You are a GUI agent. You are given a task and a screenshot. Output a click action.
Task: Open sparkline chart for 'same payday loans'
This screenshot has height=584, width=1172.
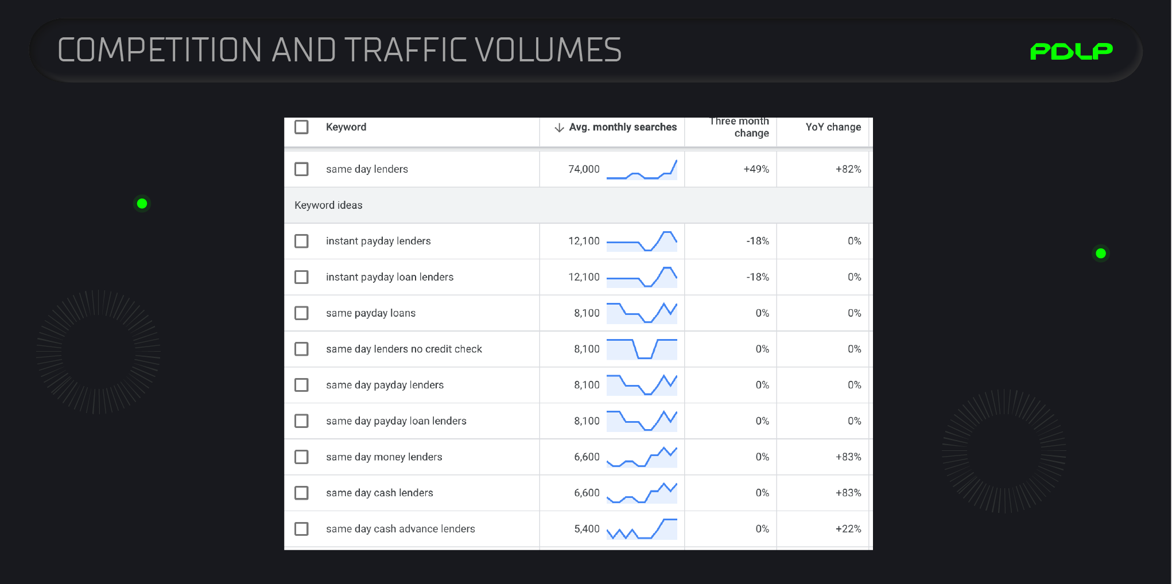pos(642,313)
